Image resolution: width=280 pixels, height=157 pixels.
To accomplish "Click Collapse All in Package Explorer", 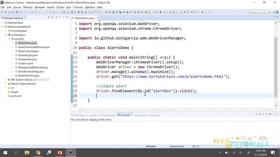I will tap(49, 17).
